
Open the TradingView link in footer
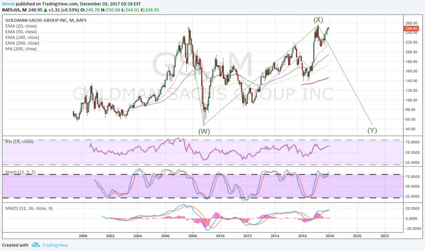tap(55, 245)
